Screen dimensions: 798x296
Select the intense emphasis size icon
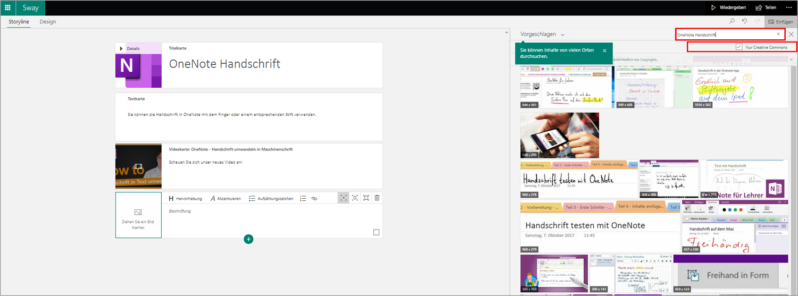(366, 198)
